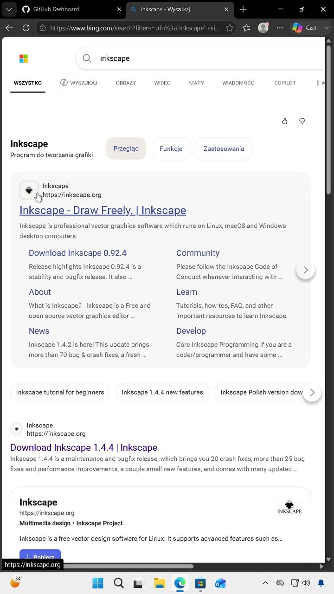Open Task View on taskbar

(x=138, y=583)
